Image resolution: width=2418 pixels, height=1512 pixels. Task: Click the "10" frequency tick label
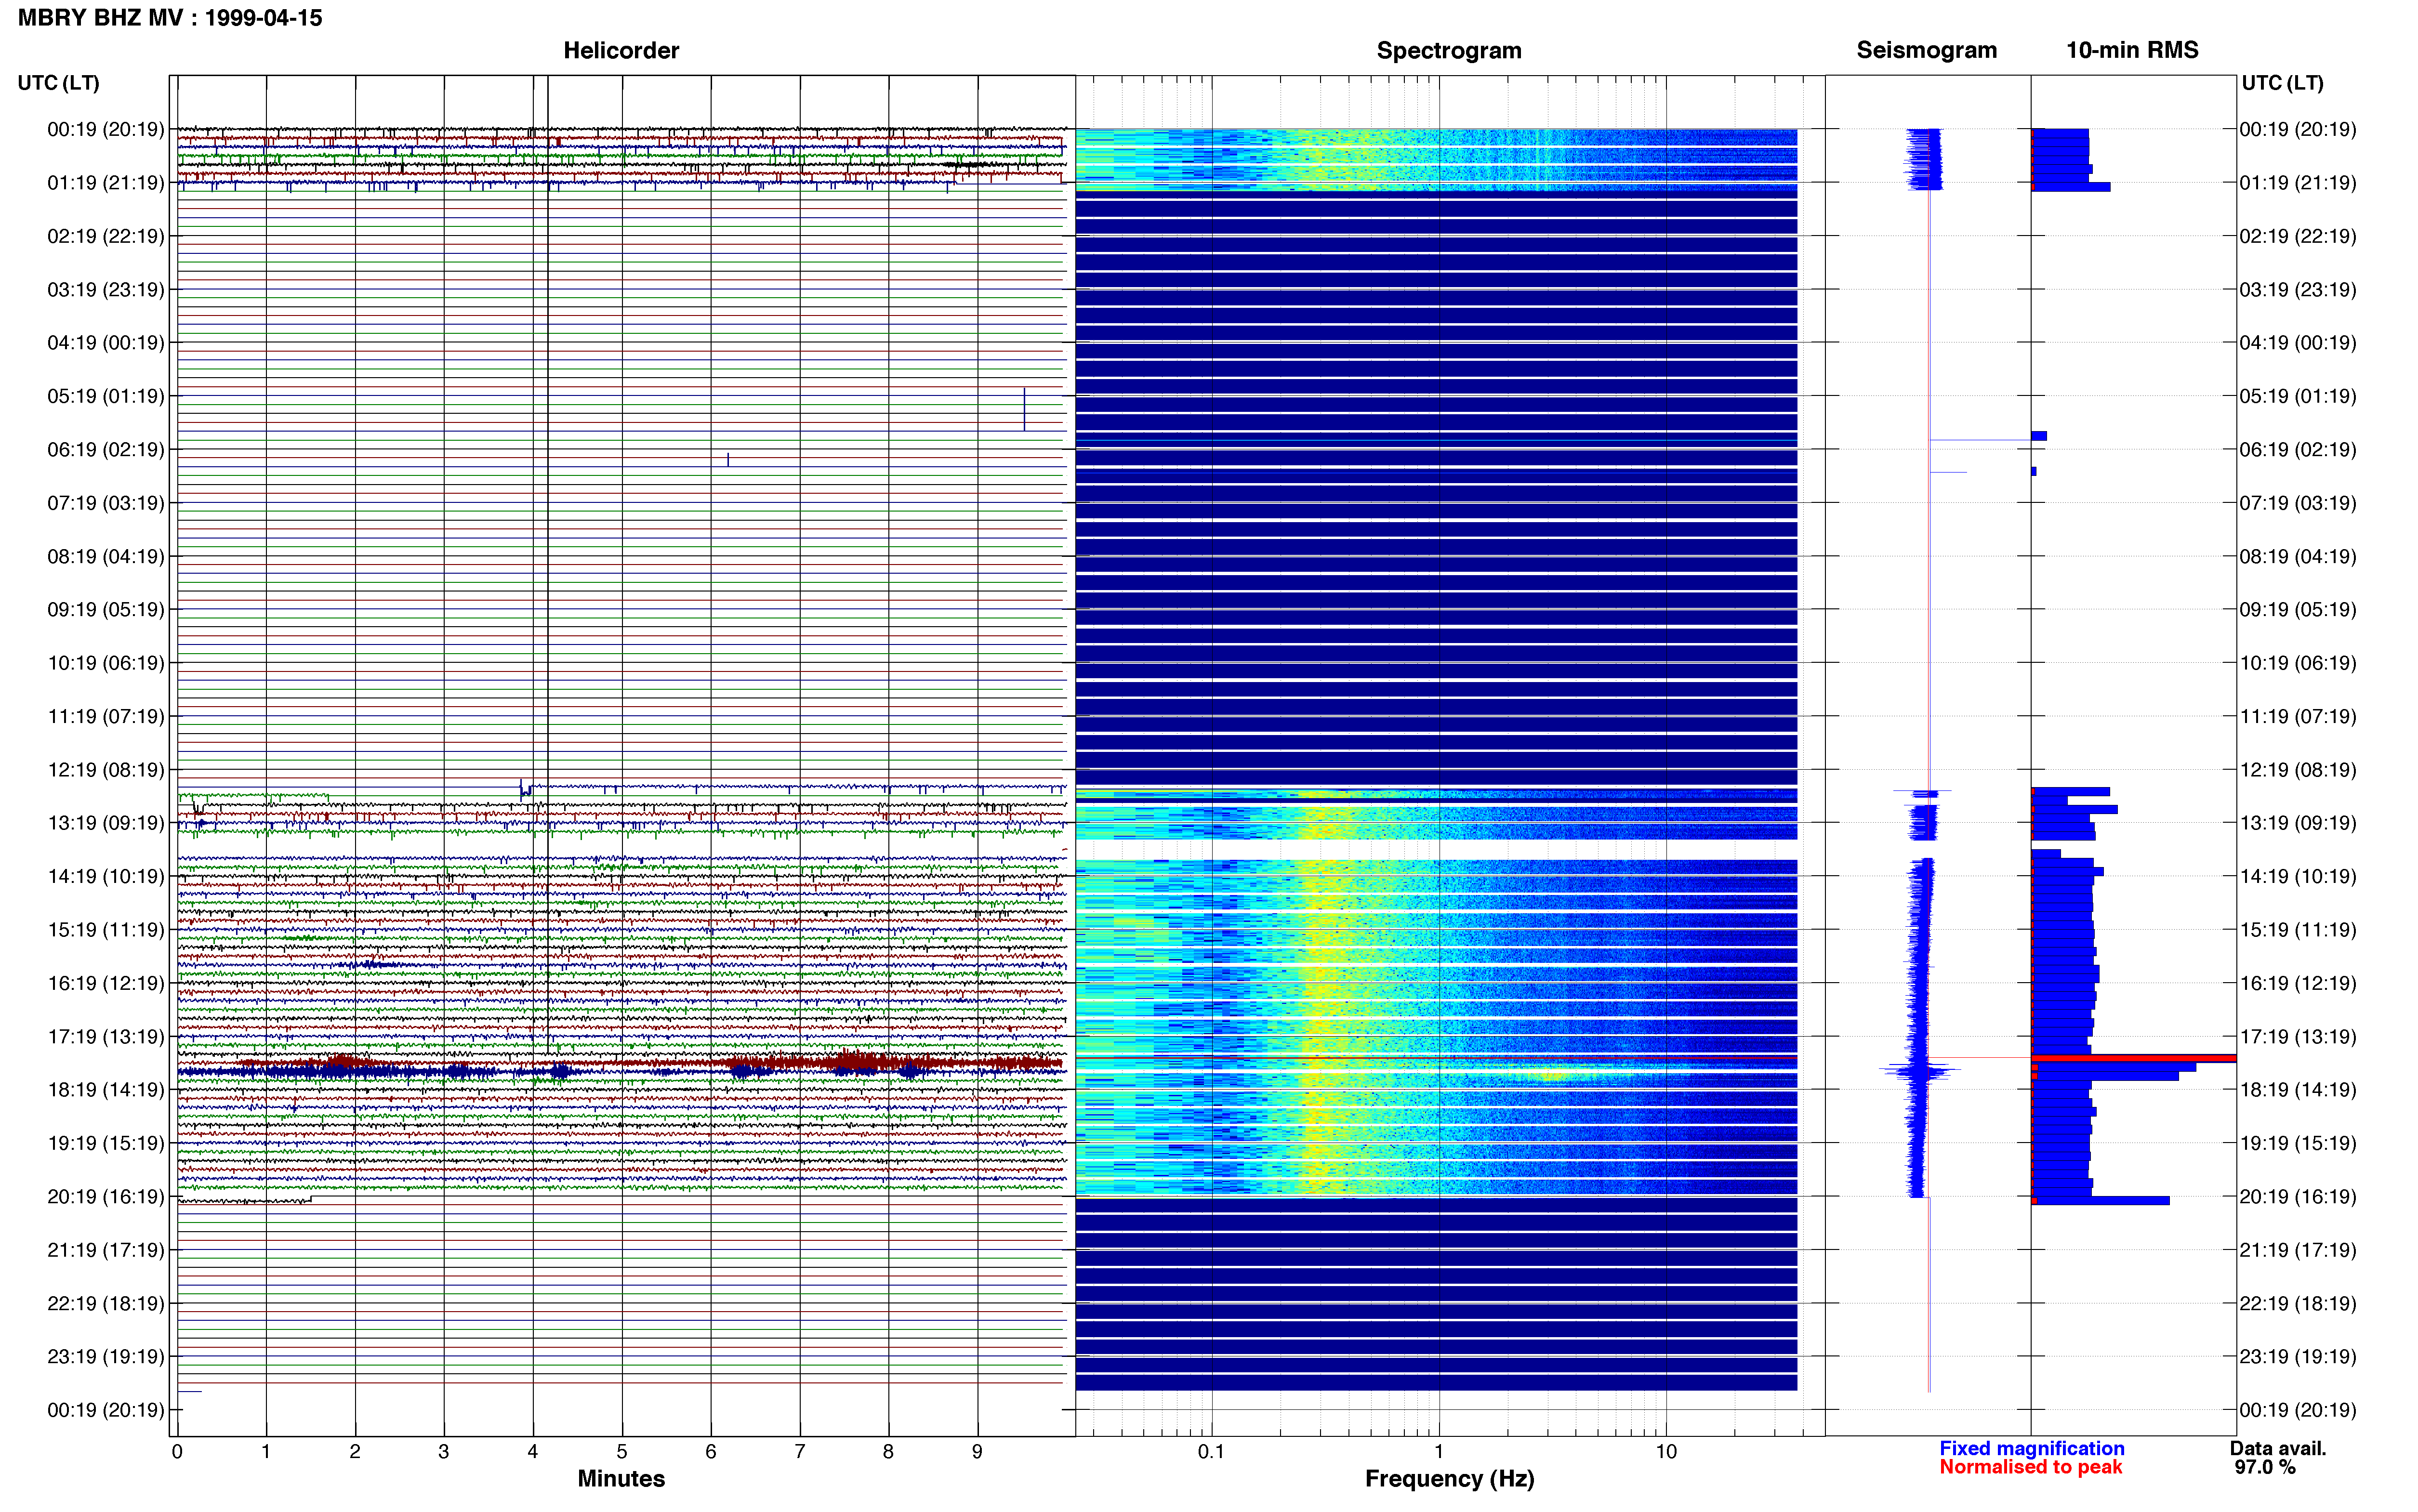(x=1666, y=1452)
